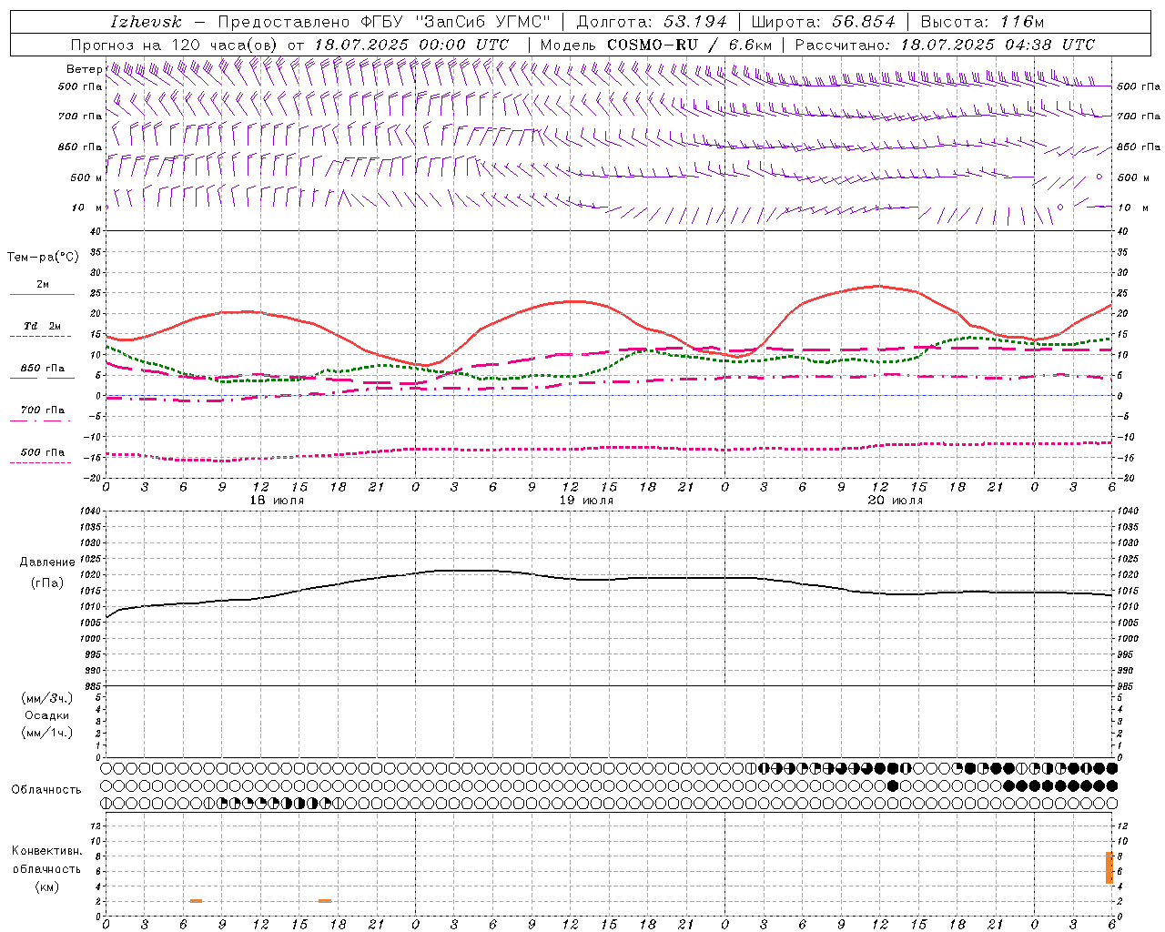Click calculation time 18.07.2025 04:38 UTC
The height and width of the screenshot is (932, 1165).
998,45
